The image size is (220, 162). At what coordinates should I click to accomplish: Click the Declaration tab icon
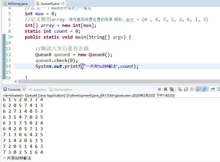(x=51, y=89)
